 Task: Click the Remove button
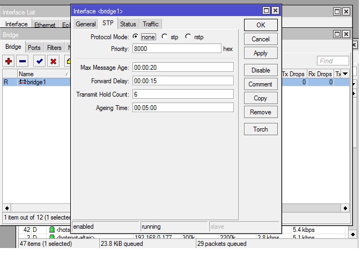click(x=261, y=112)
